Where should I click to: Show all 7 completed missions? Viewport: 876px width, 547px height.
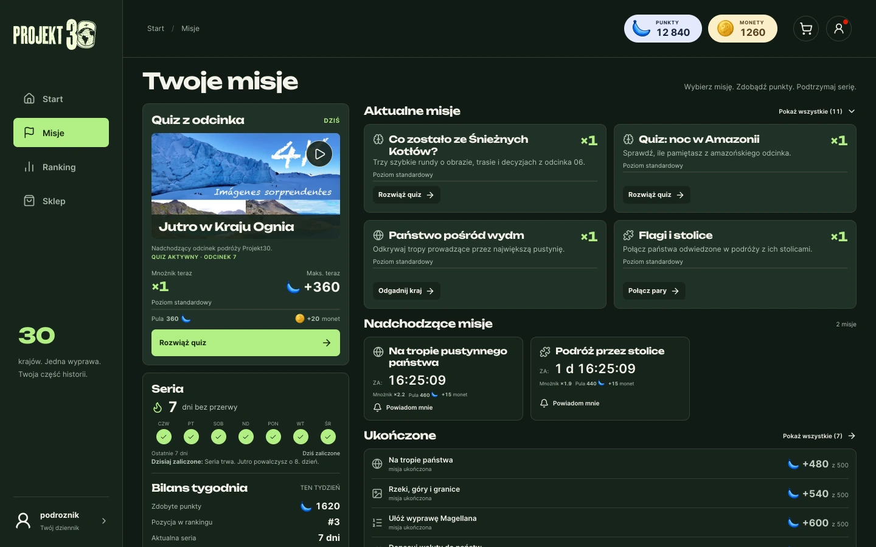pos(819,436)
